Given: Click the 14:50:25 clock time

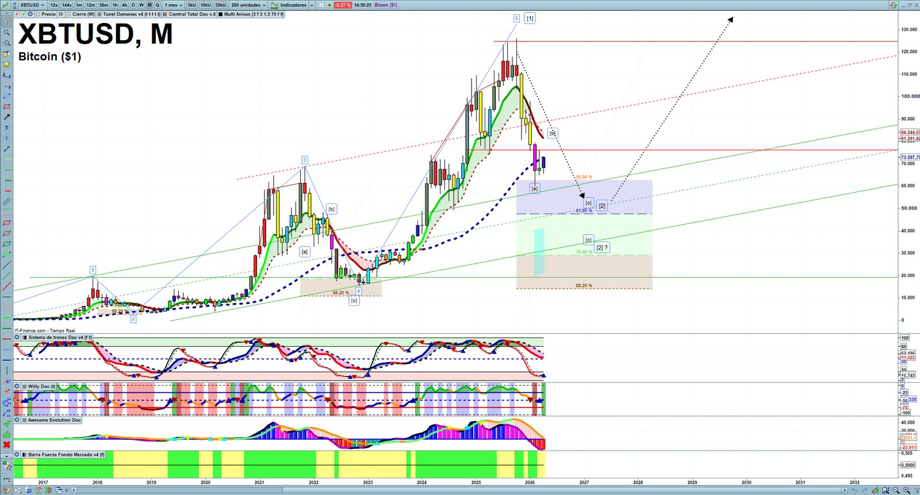Looking at the screenshot, I should [362, 5].
